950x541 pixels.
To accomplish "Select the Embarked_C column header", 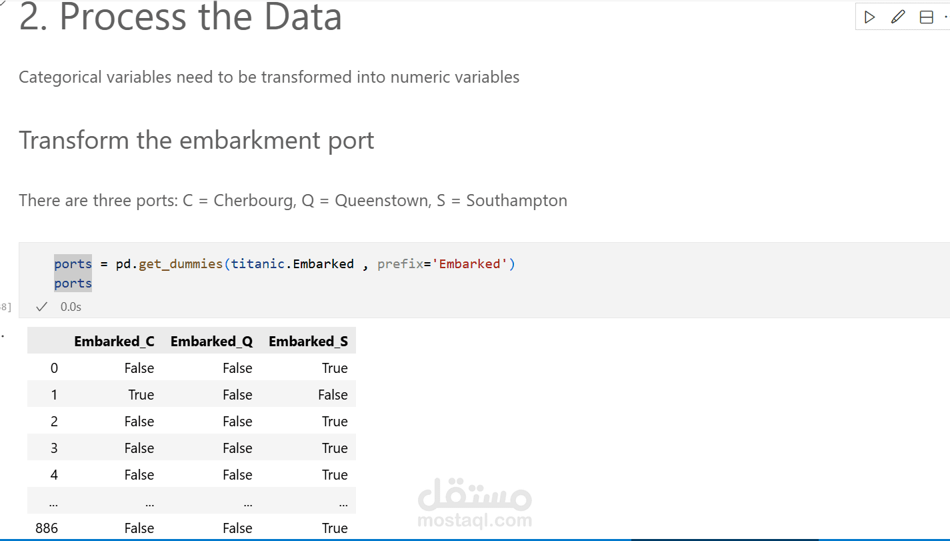I will [x=114, y=341].
